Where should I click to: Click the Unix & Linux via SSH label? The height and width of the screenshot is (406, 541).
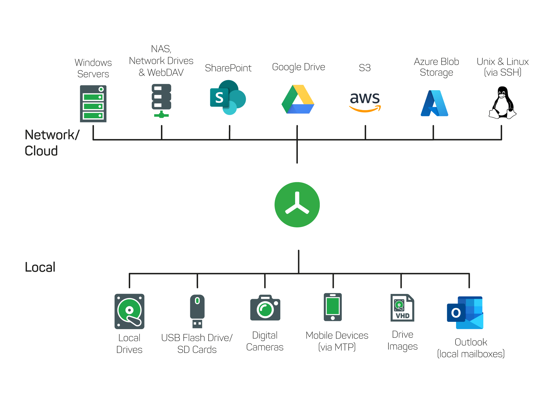click(502, 67)
